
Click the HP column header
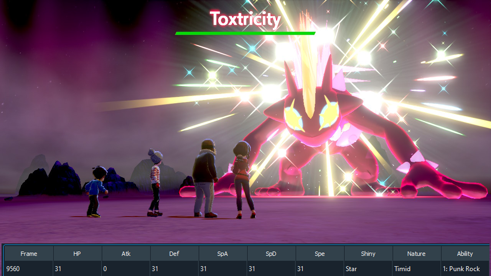click(77, 254)
